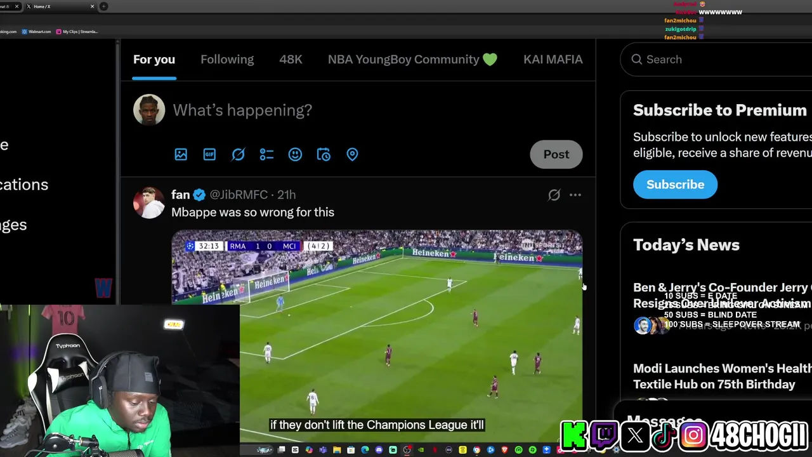Click the Post button

click(x=556, y=154)
